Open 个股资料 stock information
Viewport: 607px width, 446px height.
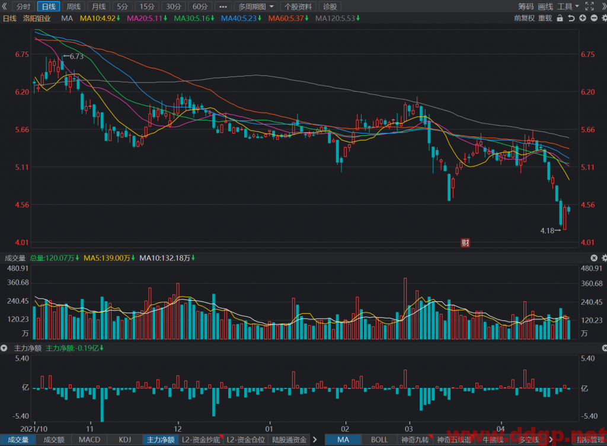point(298,7)
